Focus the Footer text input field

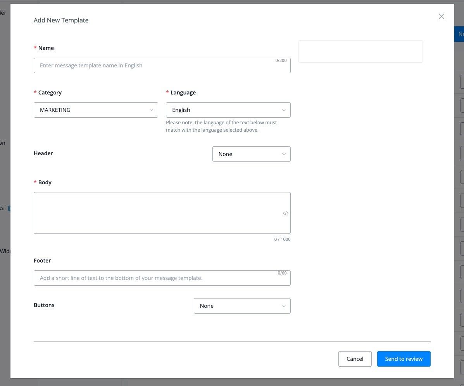(x=155, y=278)
